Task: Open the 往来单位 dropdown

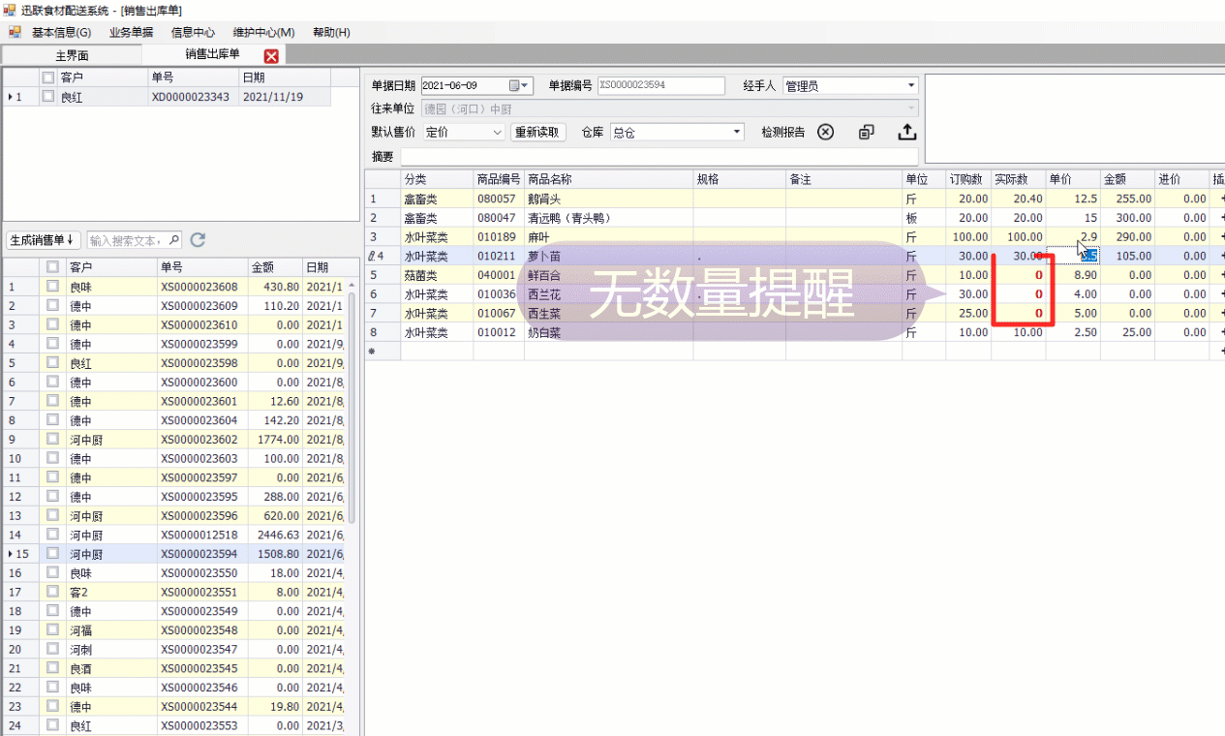Action: pyautogui.click(x=910, y=108)
